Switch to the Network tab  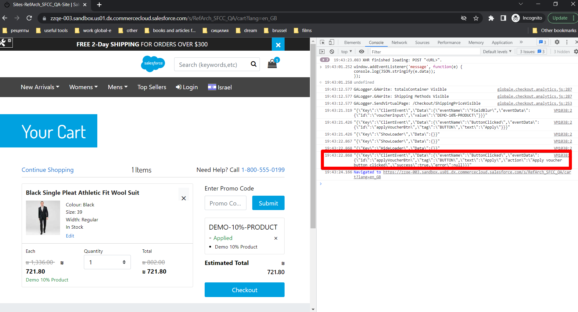click(x=399, y=42)
